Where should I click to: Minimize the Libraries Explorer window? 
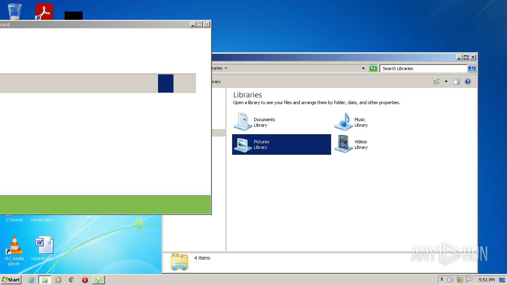(459, 57)
